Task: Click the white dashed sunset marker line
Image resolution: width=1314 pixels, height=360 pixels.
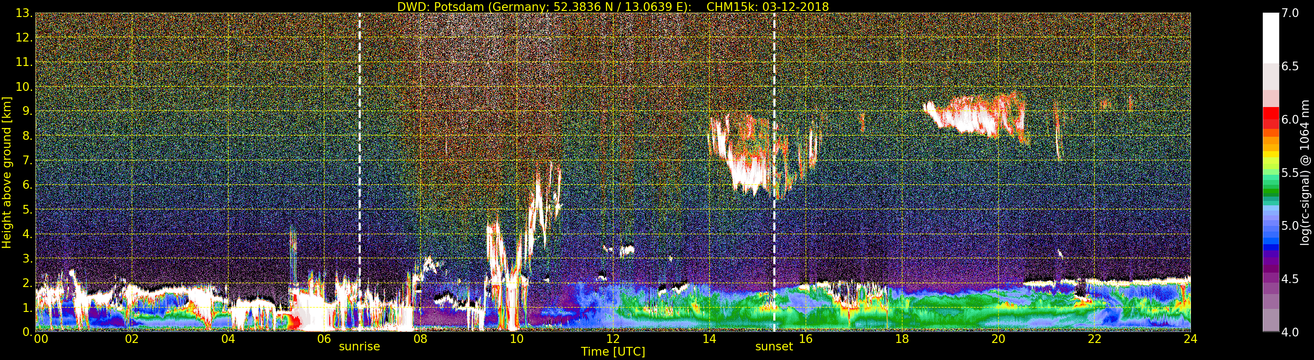Action: [774, 172]
